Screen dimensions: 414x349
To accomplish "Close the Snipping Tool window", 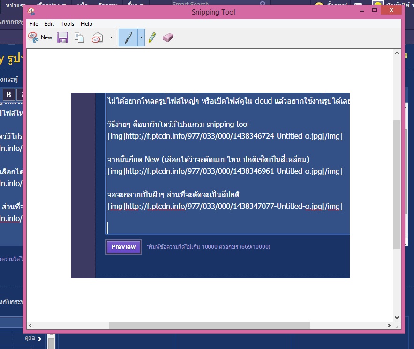I will point(391,10).
